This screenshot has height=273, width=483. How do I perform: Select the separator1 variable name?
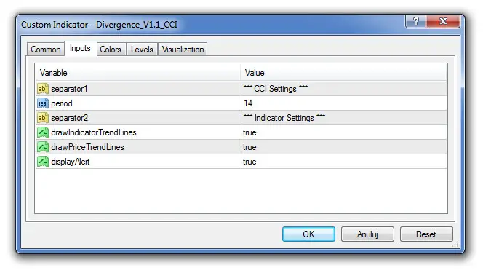[x=69, y=89]
